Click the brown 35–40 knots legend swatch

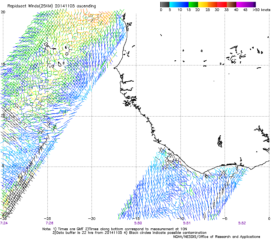[232, 4]
